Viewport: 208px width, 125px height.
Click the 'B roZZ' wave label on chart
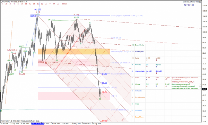[x=22, y=74]
